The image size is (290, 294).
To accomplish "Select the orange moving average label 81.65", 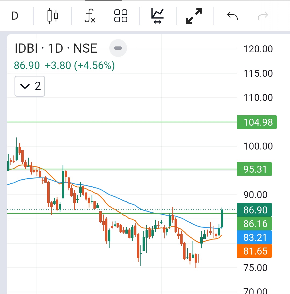I will click(254, 251).
